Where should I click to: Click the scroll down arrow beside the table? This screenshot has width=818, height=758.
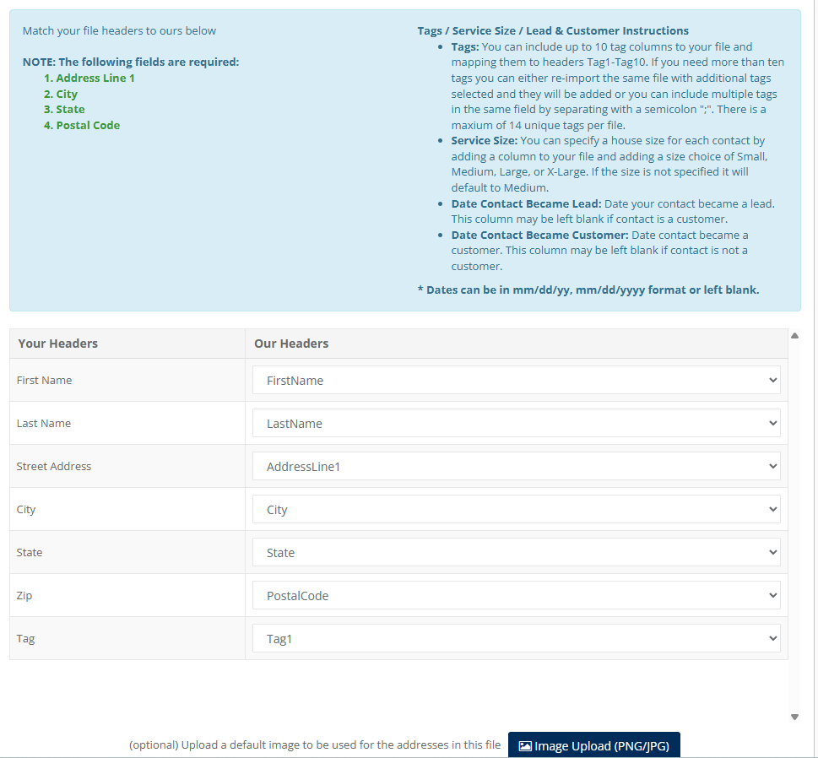coord(794,717)
